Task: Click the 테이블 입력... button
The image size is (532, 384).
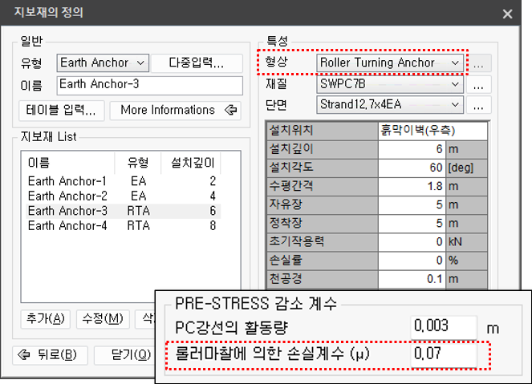Action: tap(63, 110)
